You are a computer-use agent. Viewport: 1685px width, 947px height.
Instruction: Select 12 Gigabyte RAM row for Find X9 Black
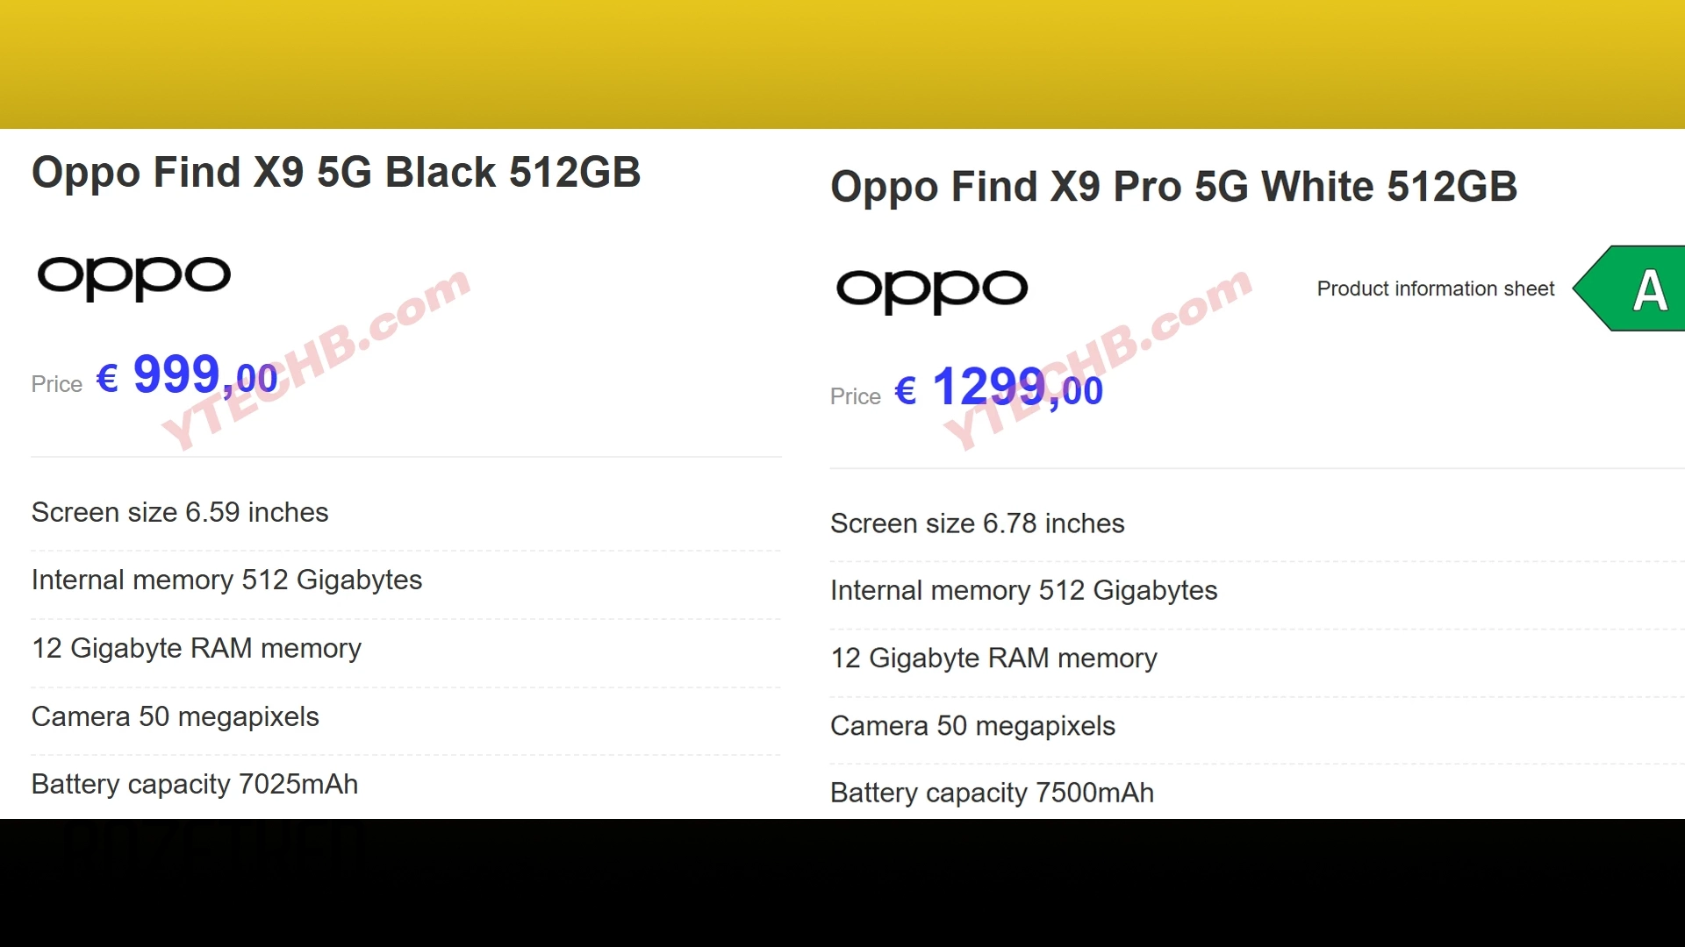(x=197, y=649)
